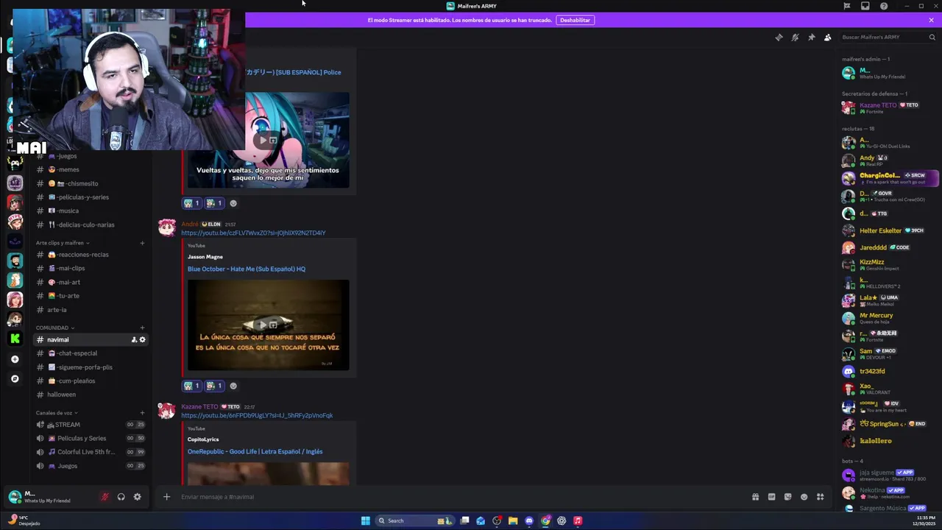942x530 pixels.
Task: Open the Threads icon in the channel header
Action: tap(779, 38)
